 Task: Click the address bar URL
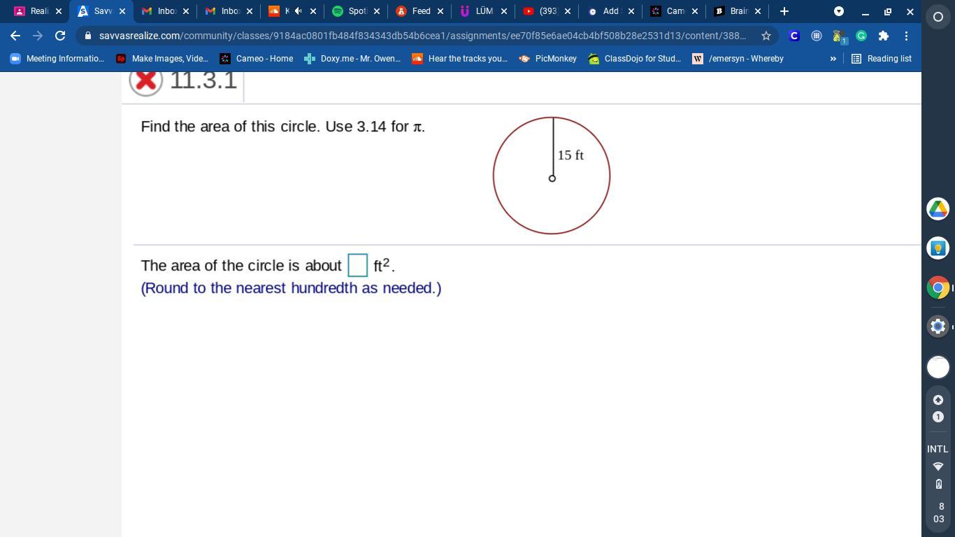[422, 36]
